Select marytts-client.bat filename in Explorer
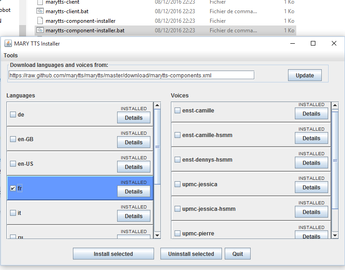The height and width of the screenshot is (270, 345). 67,11
